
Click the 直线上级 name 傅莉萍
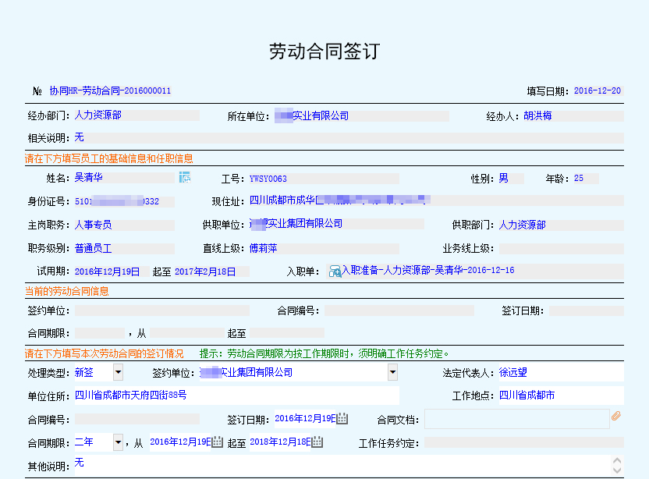click(263, 248)
